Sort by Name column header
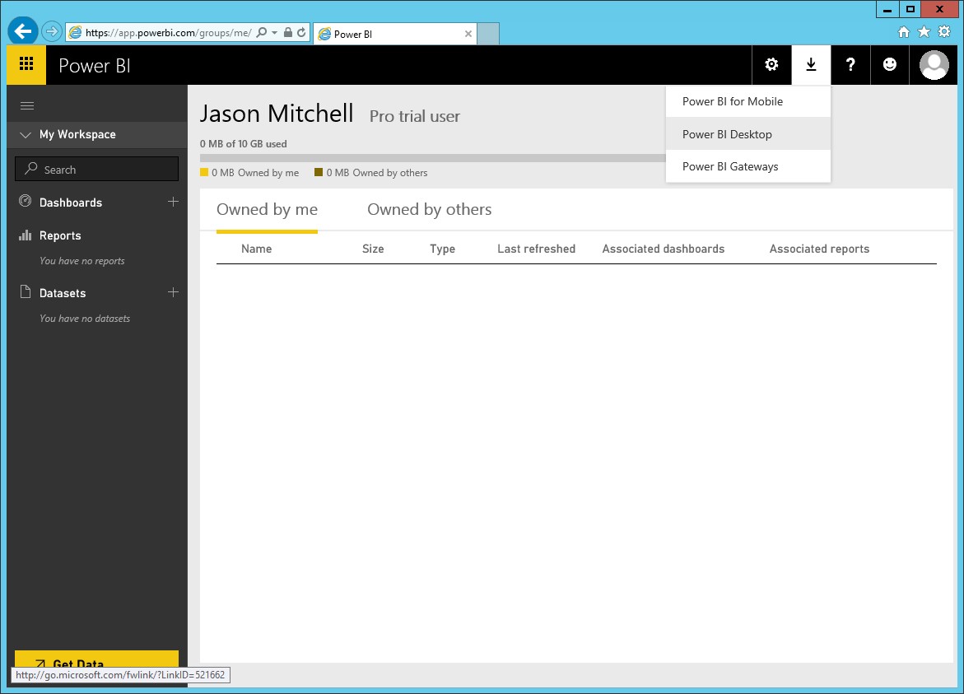The height and width of the screenshot is (694, 964). pyautogui.click(x=256, y=249)
